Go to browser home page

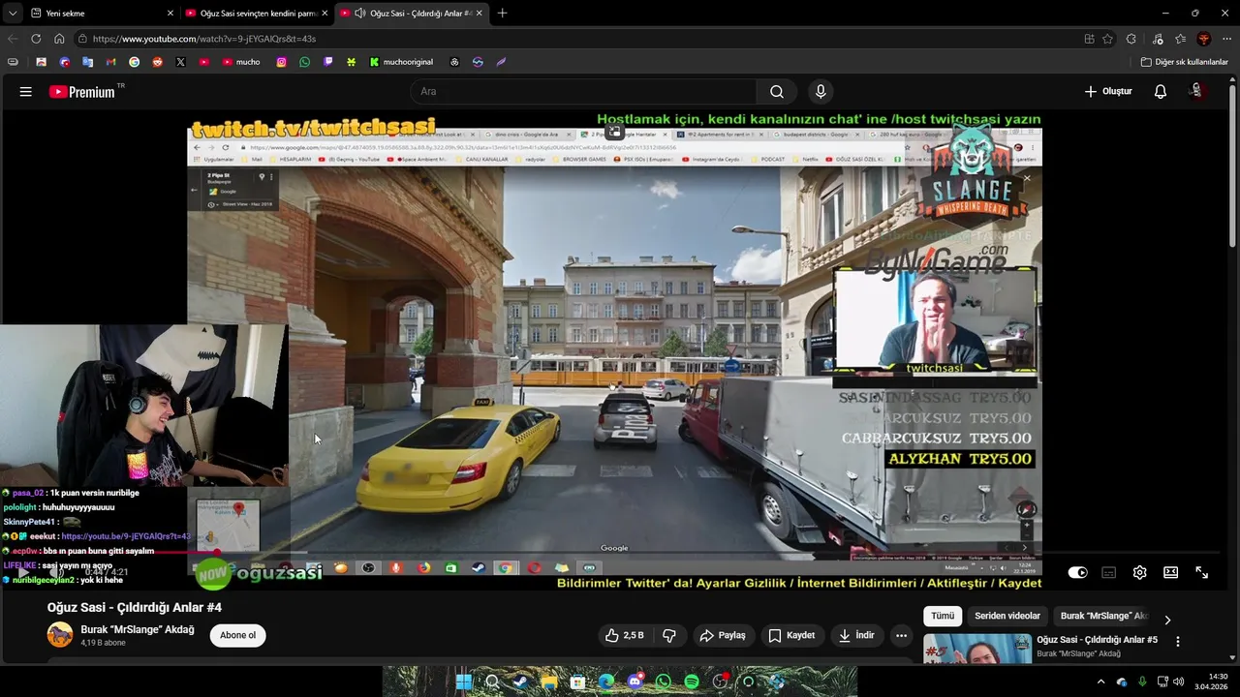(59, 39)
